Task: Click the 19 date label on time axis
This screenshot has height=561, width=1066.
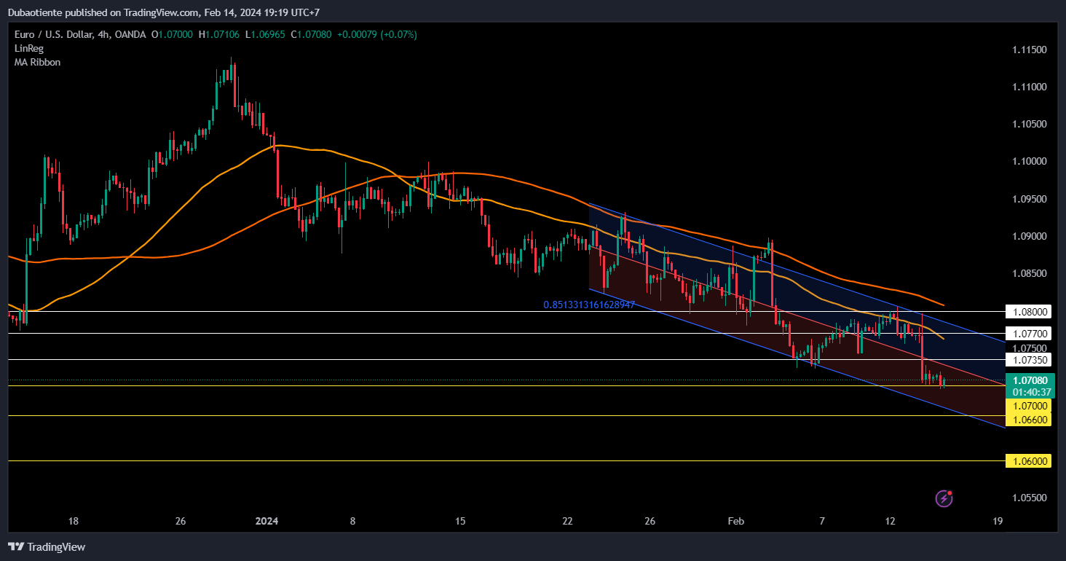Action: pyautogui.click(x=998, y=521)
